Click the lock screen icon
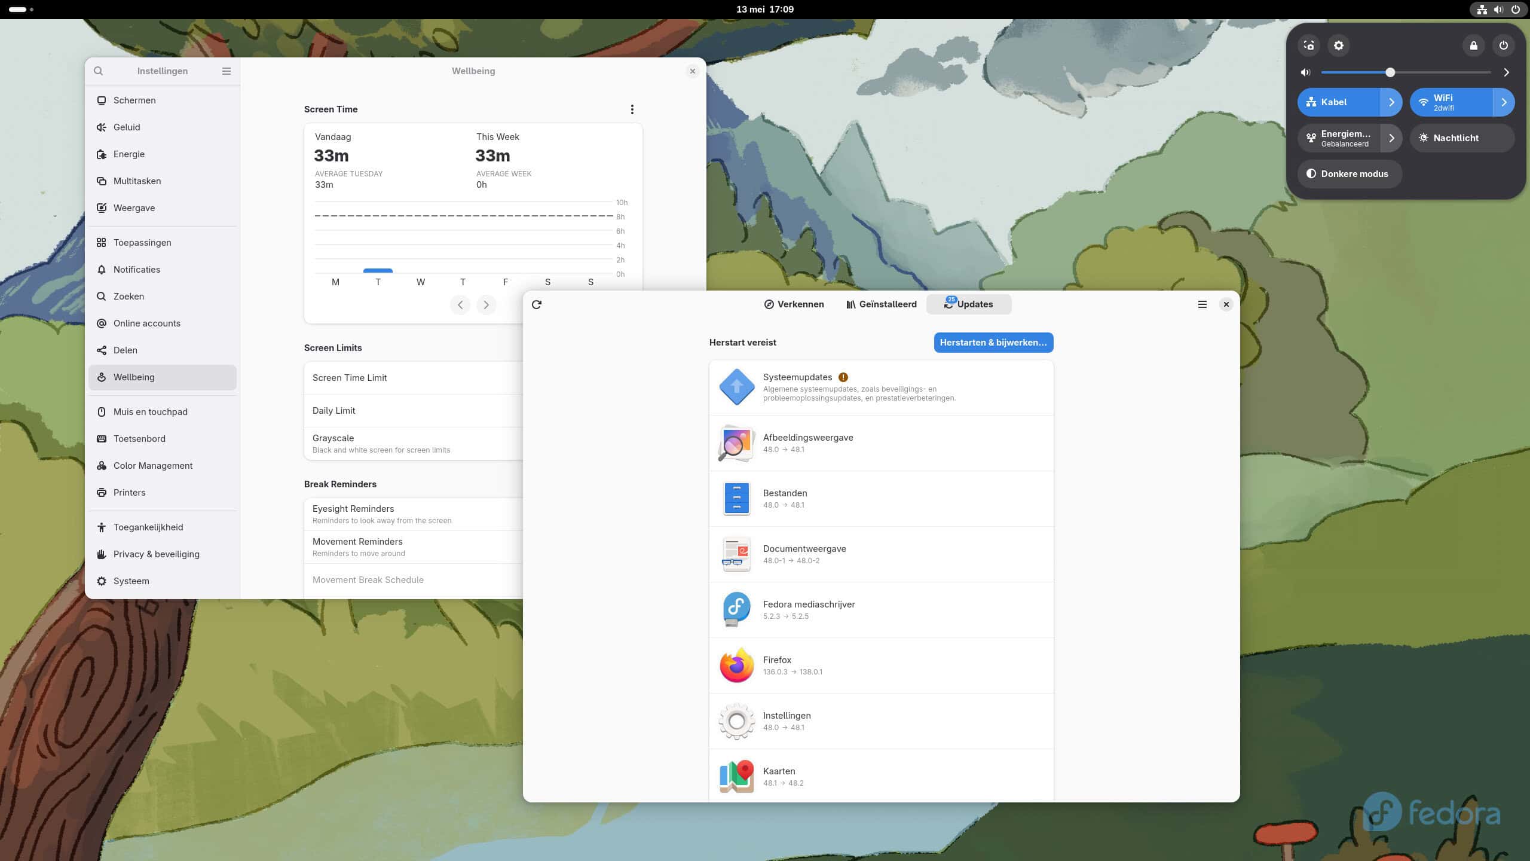The image size is (1530, 861). [x=1473, y=45]
